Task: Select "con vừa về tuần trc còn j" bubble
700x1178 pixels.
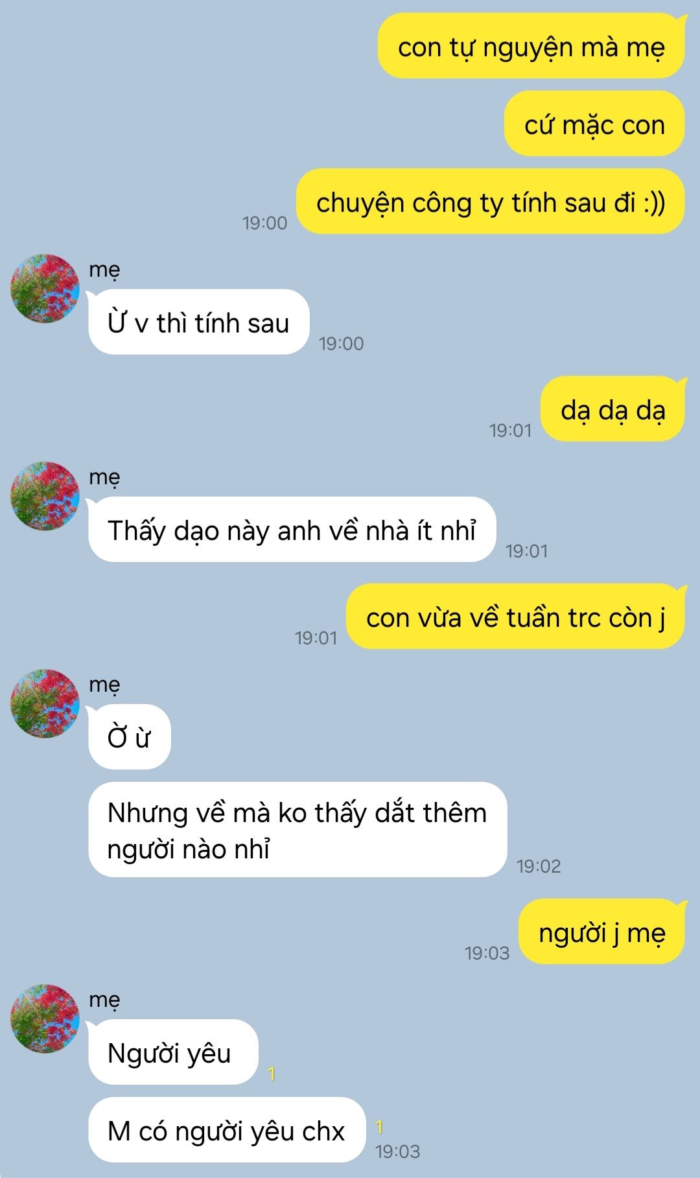Action: pos(516,617)
